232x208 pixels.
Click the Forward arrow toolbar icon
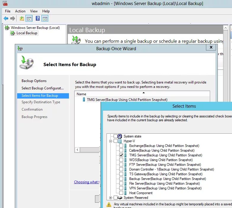click(x=13, y=19)
